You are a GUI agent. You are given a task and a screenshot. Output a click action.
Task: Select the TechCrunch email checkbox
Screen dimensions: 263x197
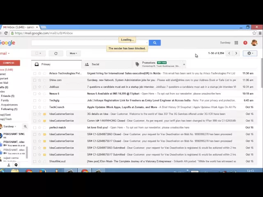(x=35, y=107)
